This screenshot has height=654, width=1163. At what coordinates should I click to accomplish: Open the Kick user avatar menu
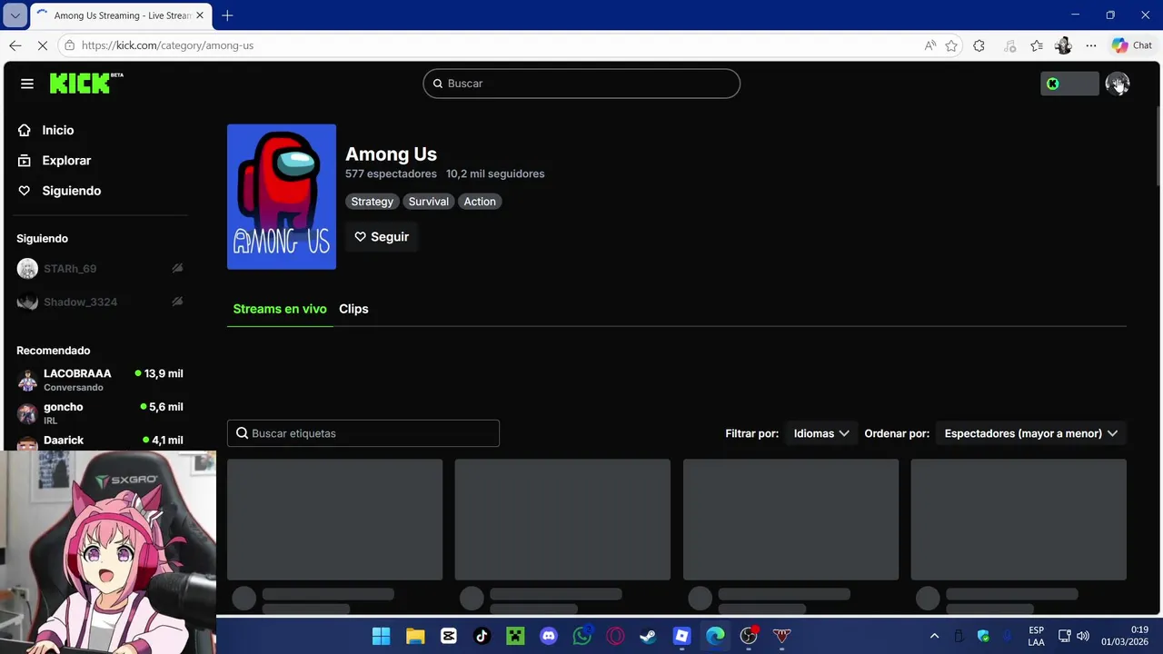tap(1118, 84)
